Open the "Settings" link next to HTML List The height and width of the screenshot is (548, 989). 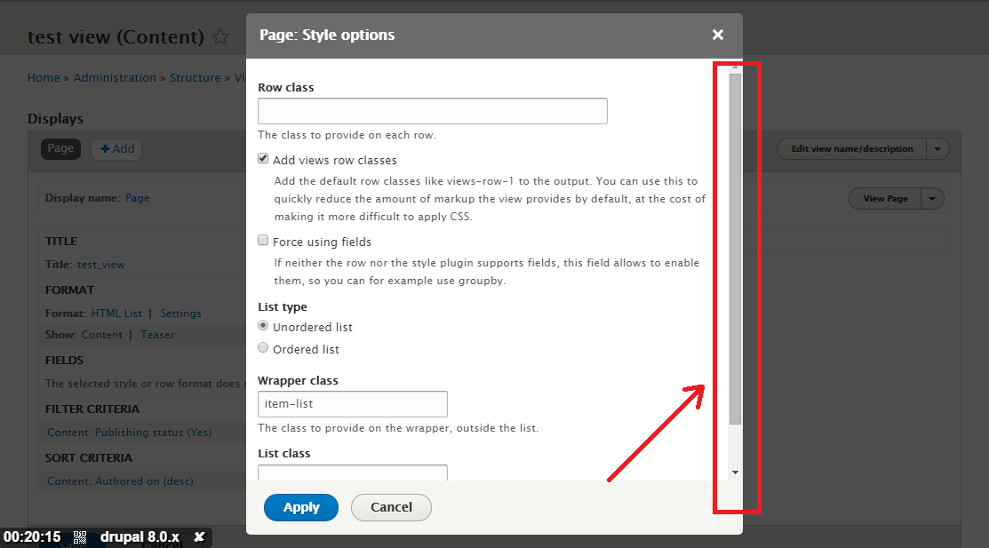(180, 313)
